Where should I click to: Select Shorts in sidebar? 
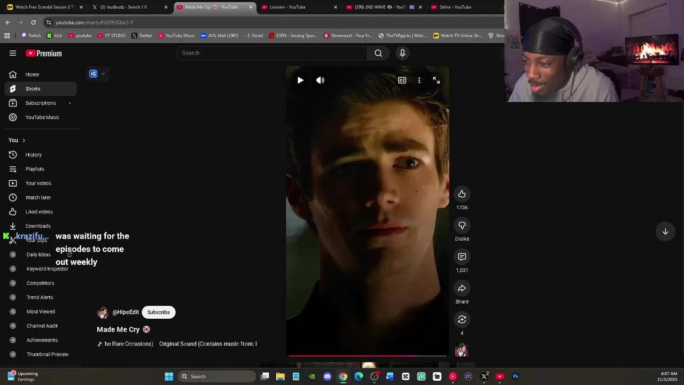[41, 89]
